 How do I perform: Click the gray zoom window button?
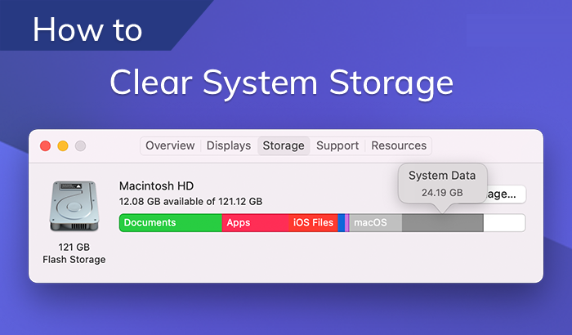(x=80, y=146)
